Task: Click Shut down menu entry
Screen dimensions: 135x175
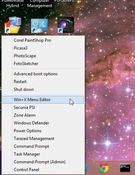Action: pos(43,89)
